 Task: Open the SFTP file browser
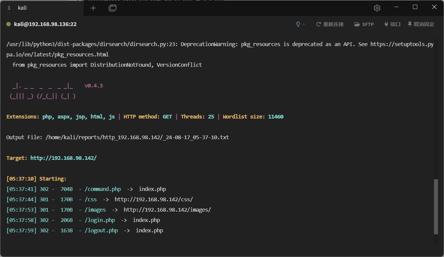[364, 24]
